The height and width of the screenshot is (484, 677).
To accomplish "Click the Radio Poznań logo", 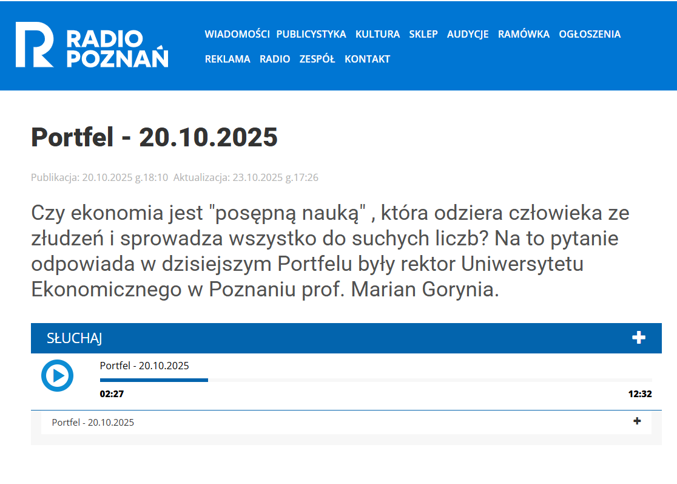I will 92,45.
